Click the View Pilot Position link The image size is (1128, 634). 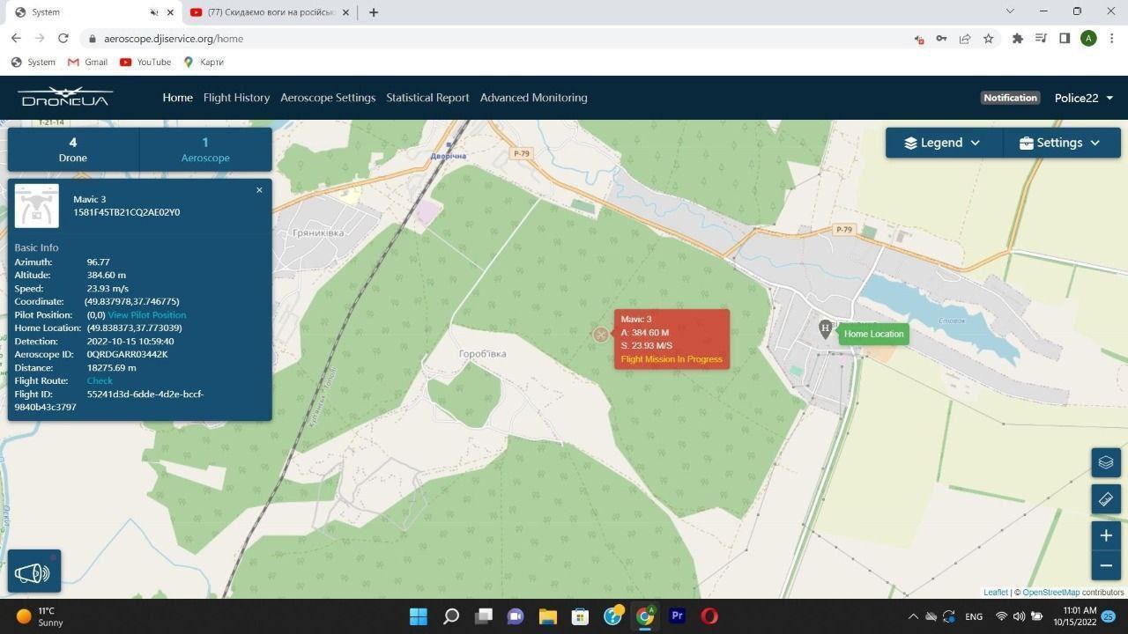(146, 315)
